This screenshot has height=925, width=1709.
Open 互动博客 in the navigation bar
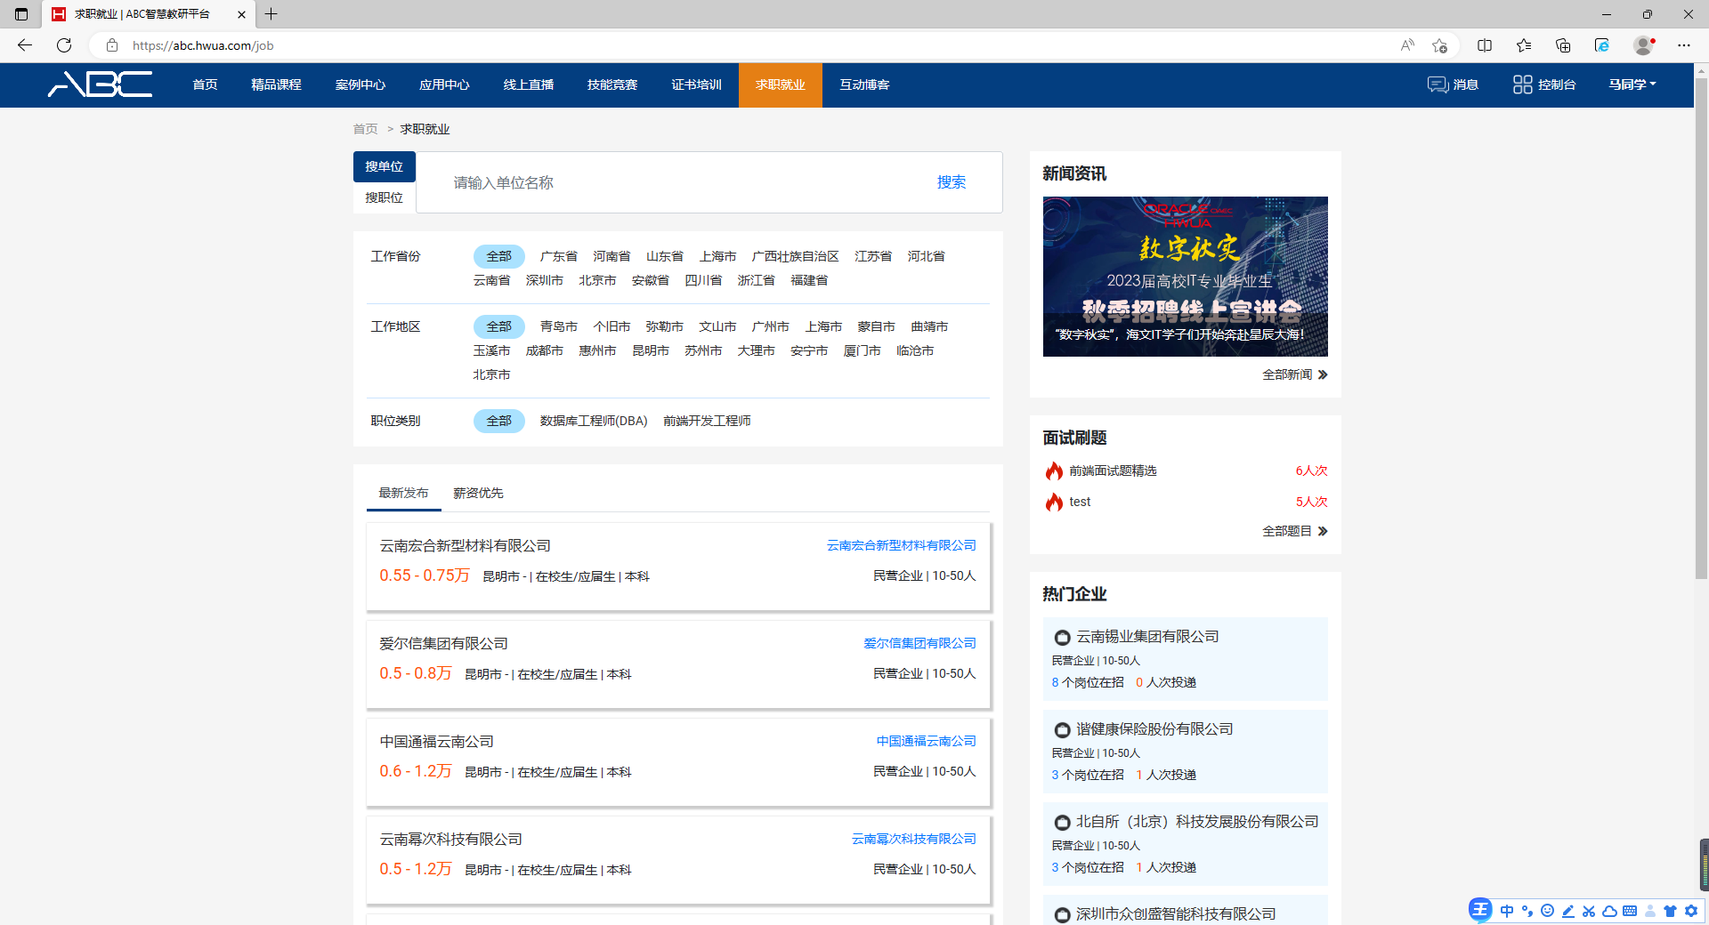click(864, 84)
